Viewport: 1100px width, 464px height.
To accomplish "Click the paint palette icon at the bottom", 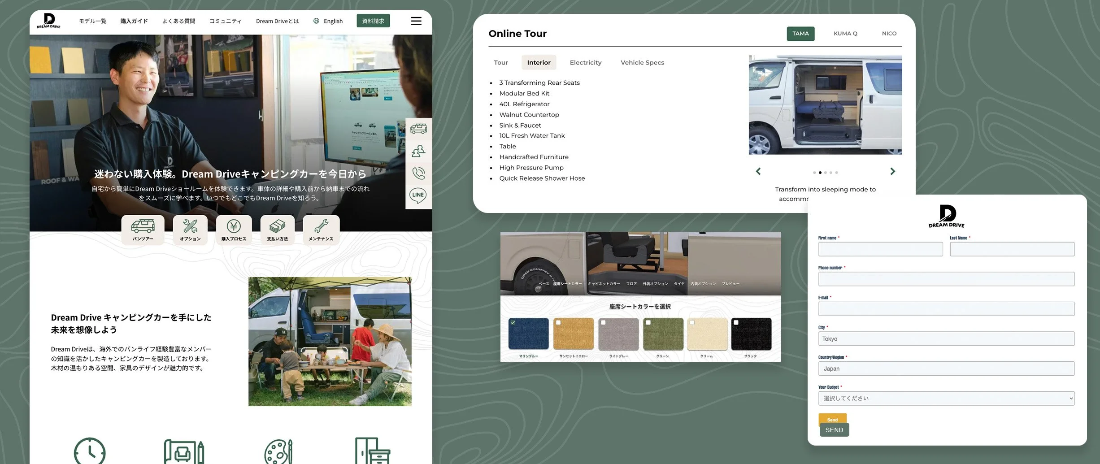I will [278, 451].
